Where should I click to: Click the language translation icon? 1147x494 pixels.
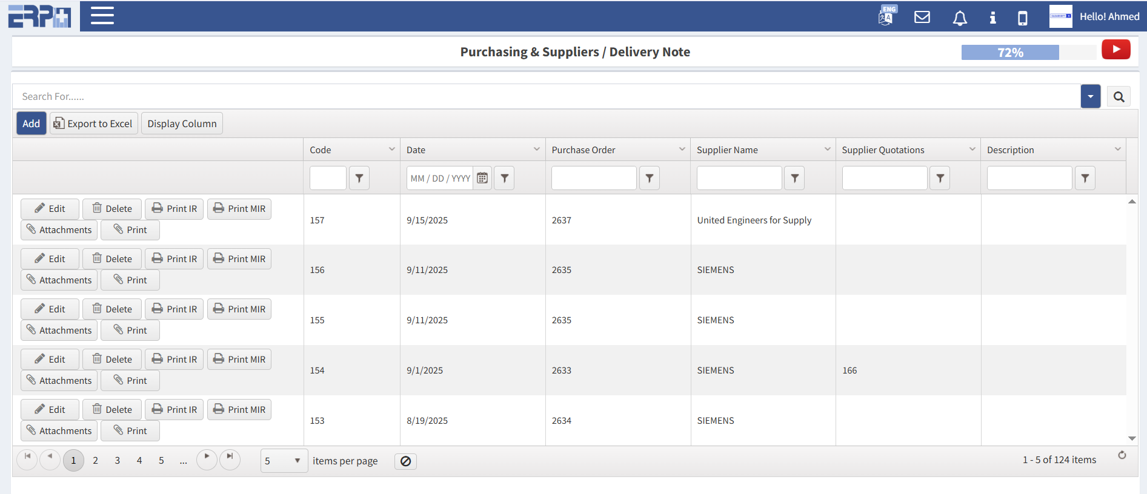coord(886,16)
